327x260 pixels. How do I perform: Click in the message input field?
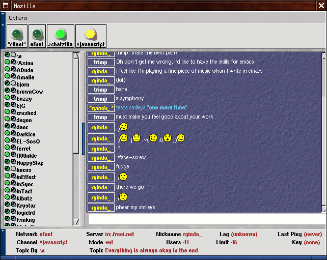coord(207,219)
